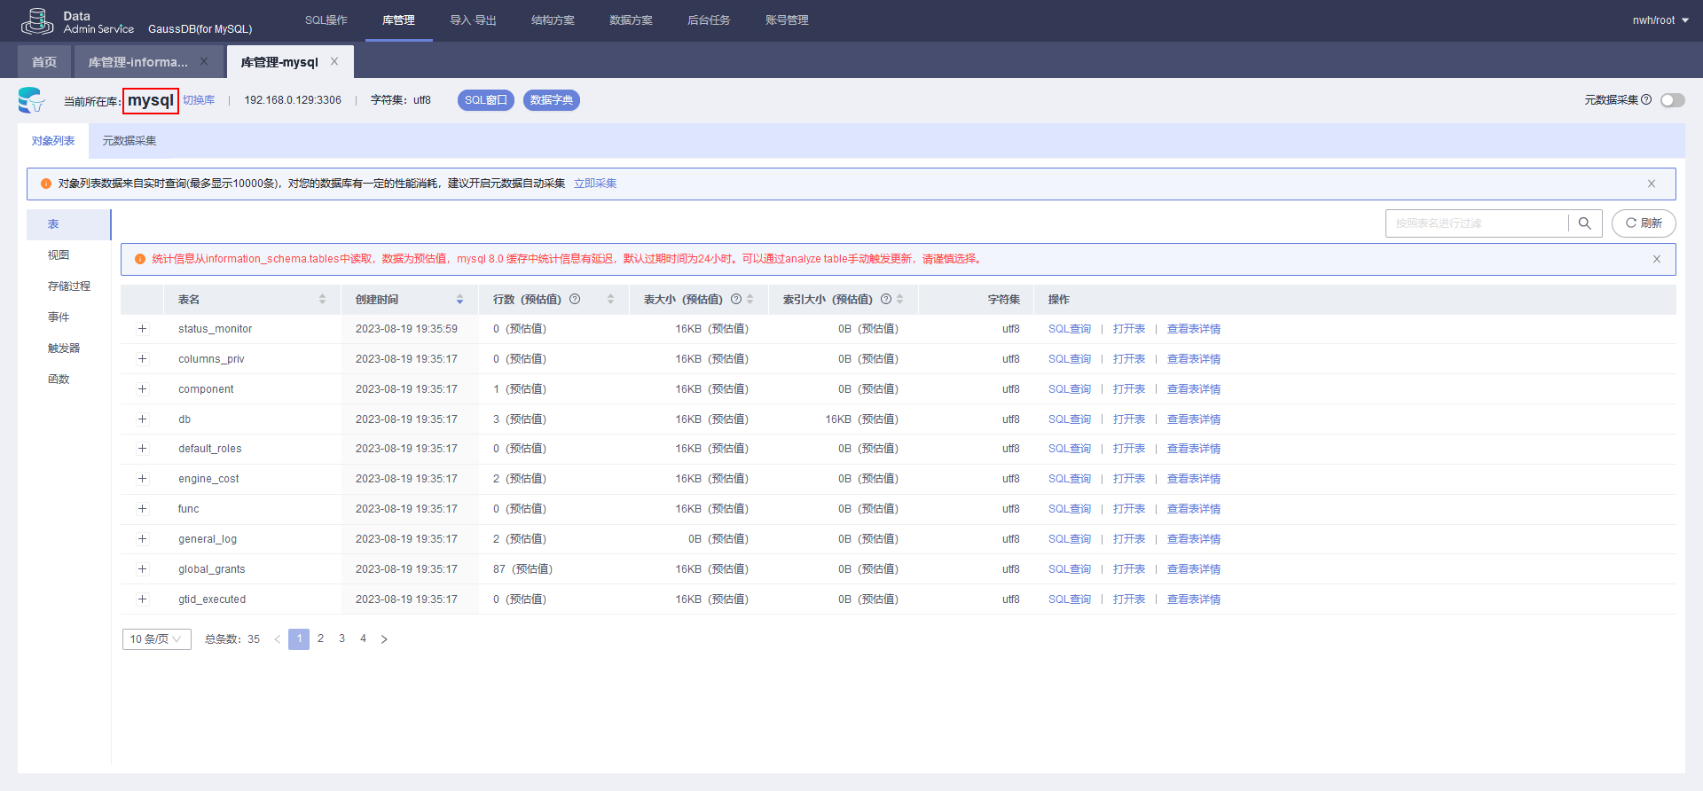Dismiss the red 统计信息 warning banner
Screen dimensions: 1703x791
click(1657, 259)
